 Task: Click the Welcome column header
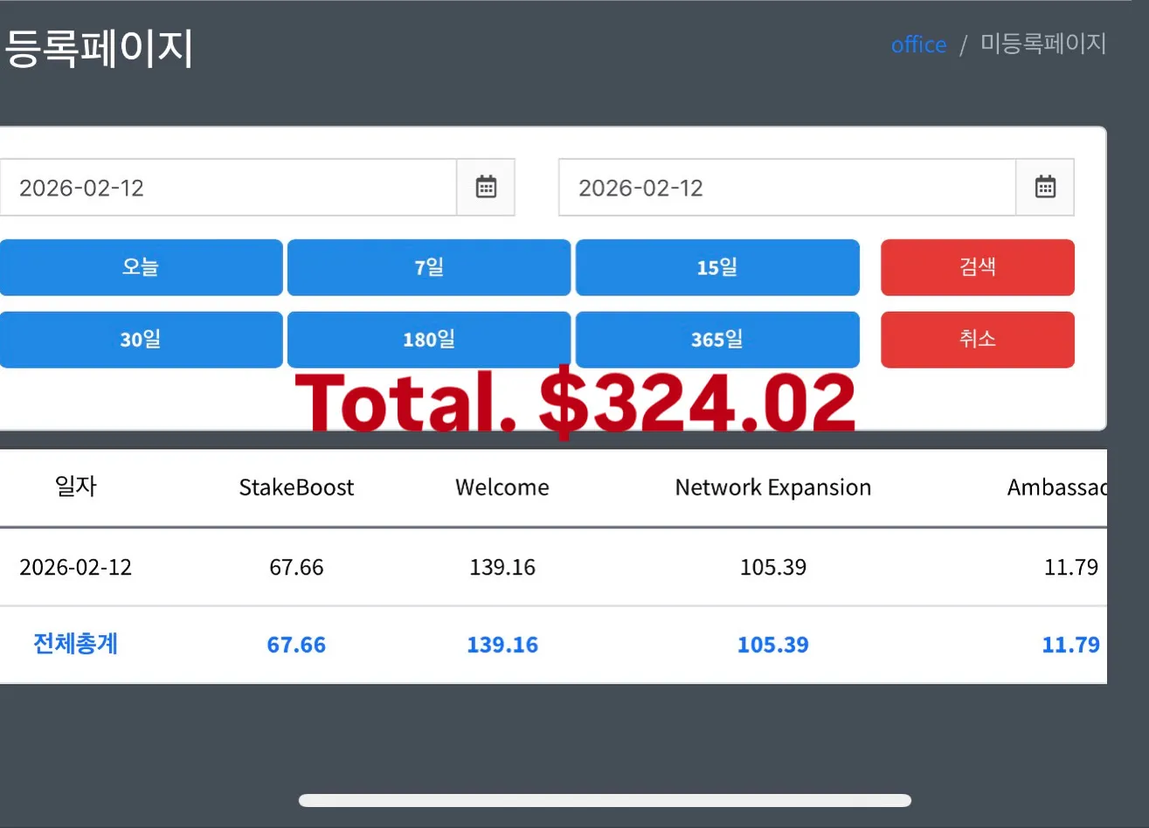(x=502, y=487)
